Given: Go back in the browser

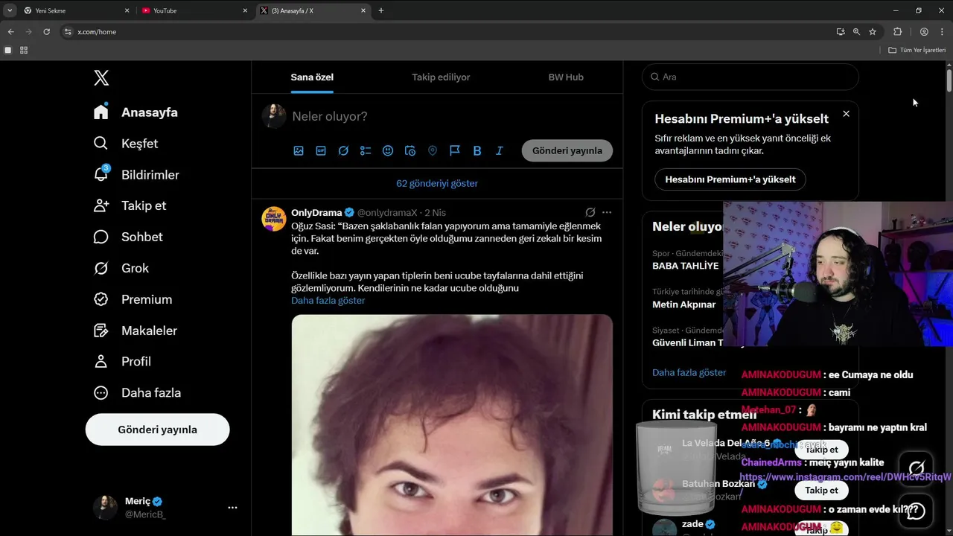Looking at the screenshot, I should coord(10,32).
